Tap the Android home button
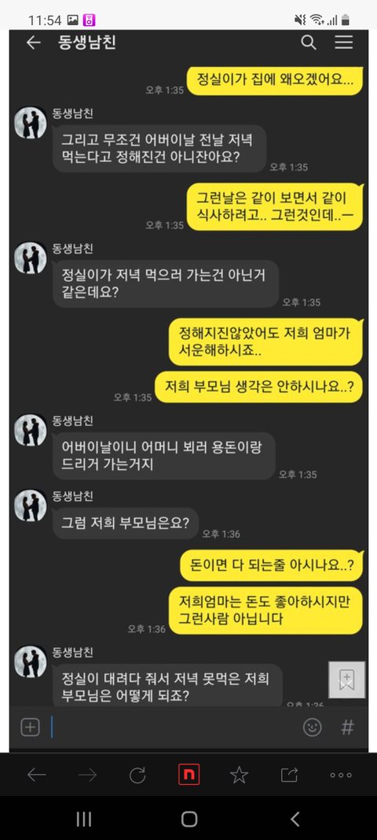Image resolution: width=377 pixels, height=840 pixels. point(188,819)
